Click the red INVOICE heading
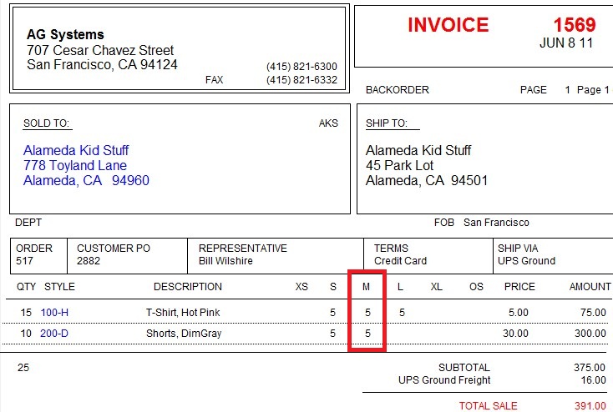The width and height of the screenshot is (613, 412). click(448, 25)
